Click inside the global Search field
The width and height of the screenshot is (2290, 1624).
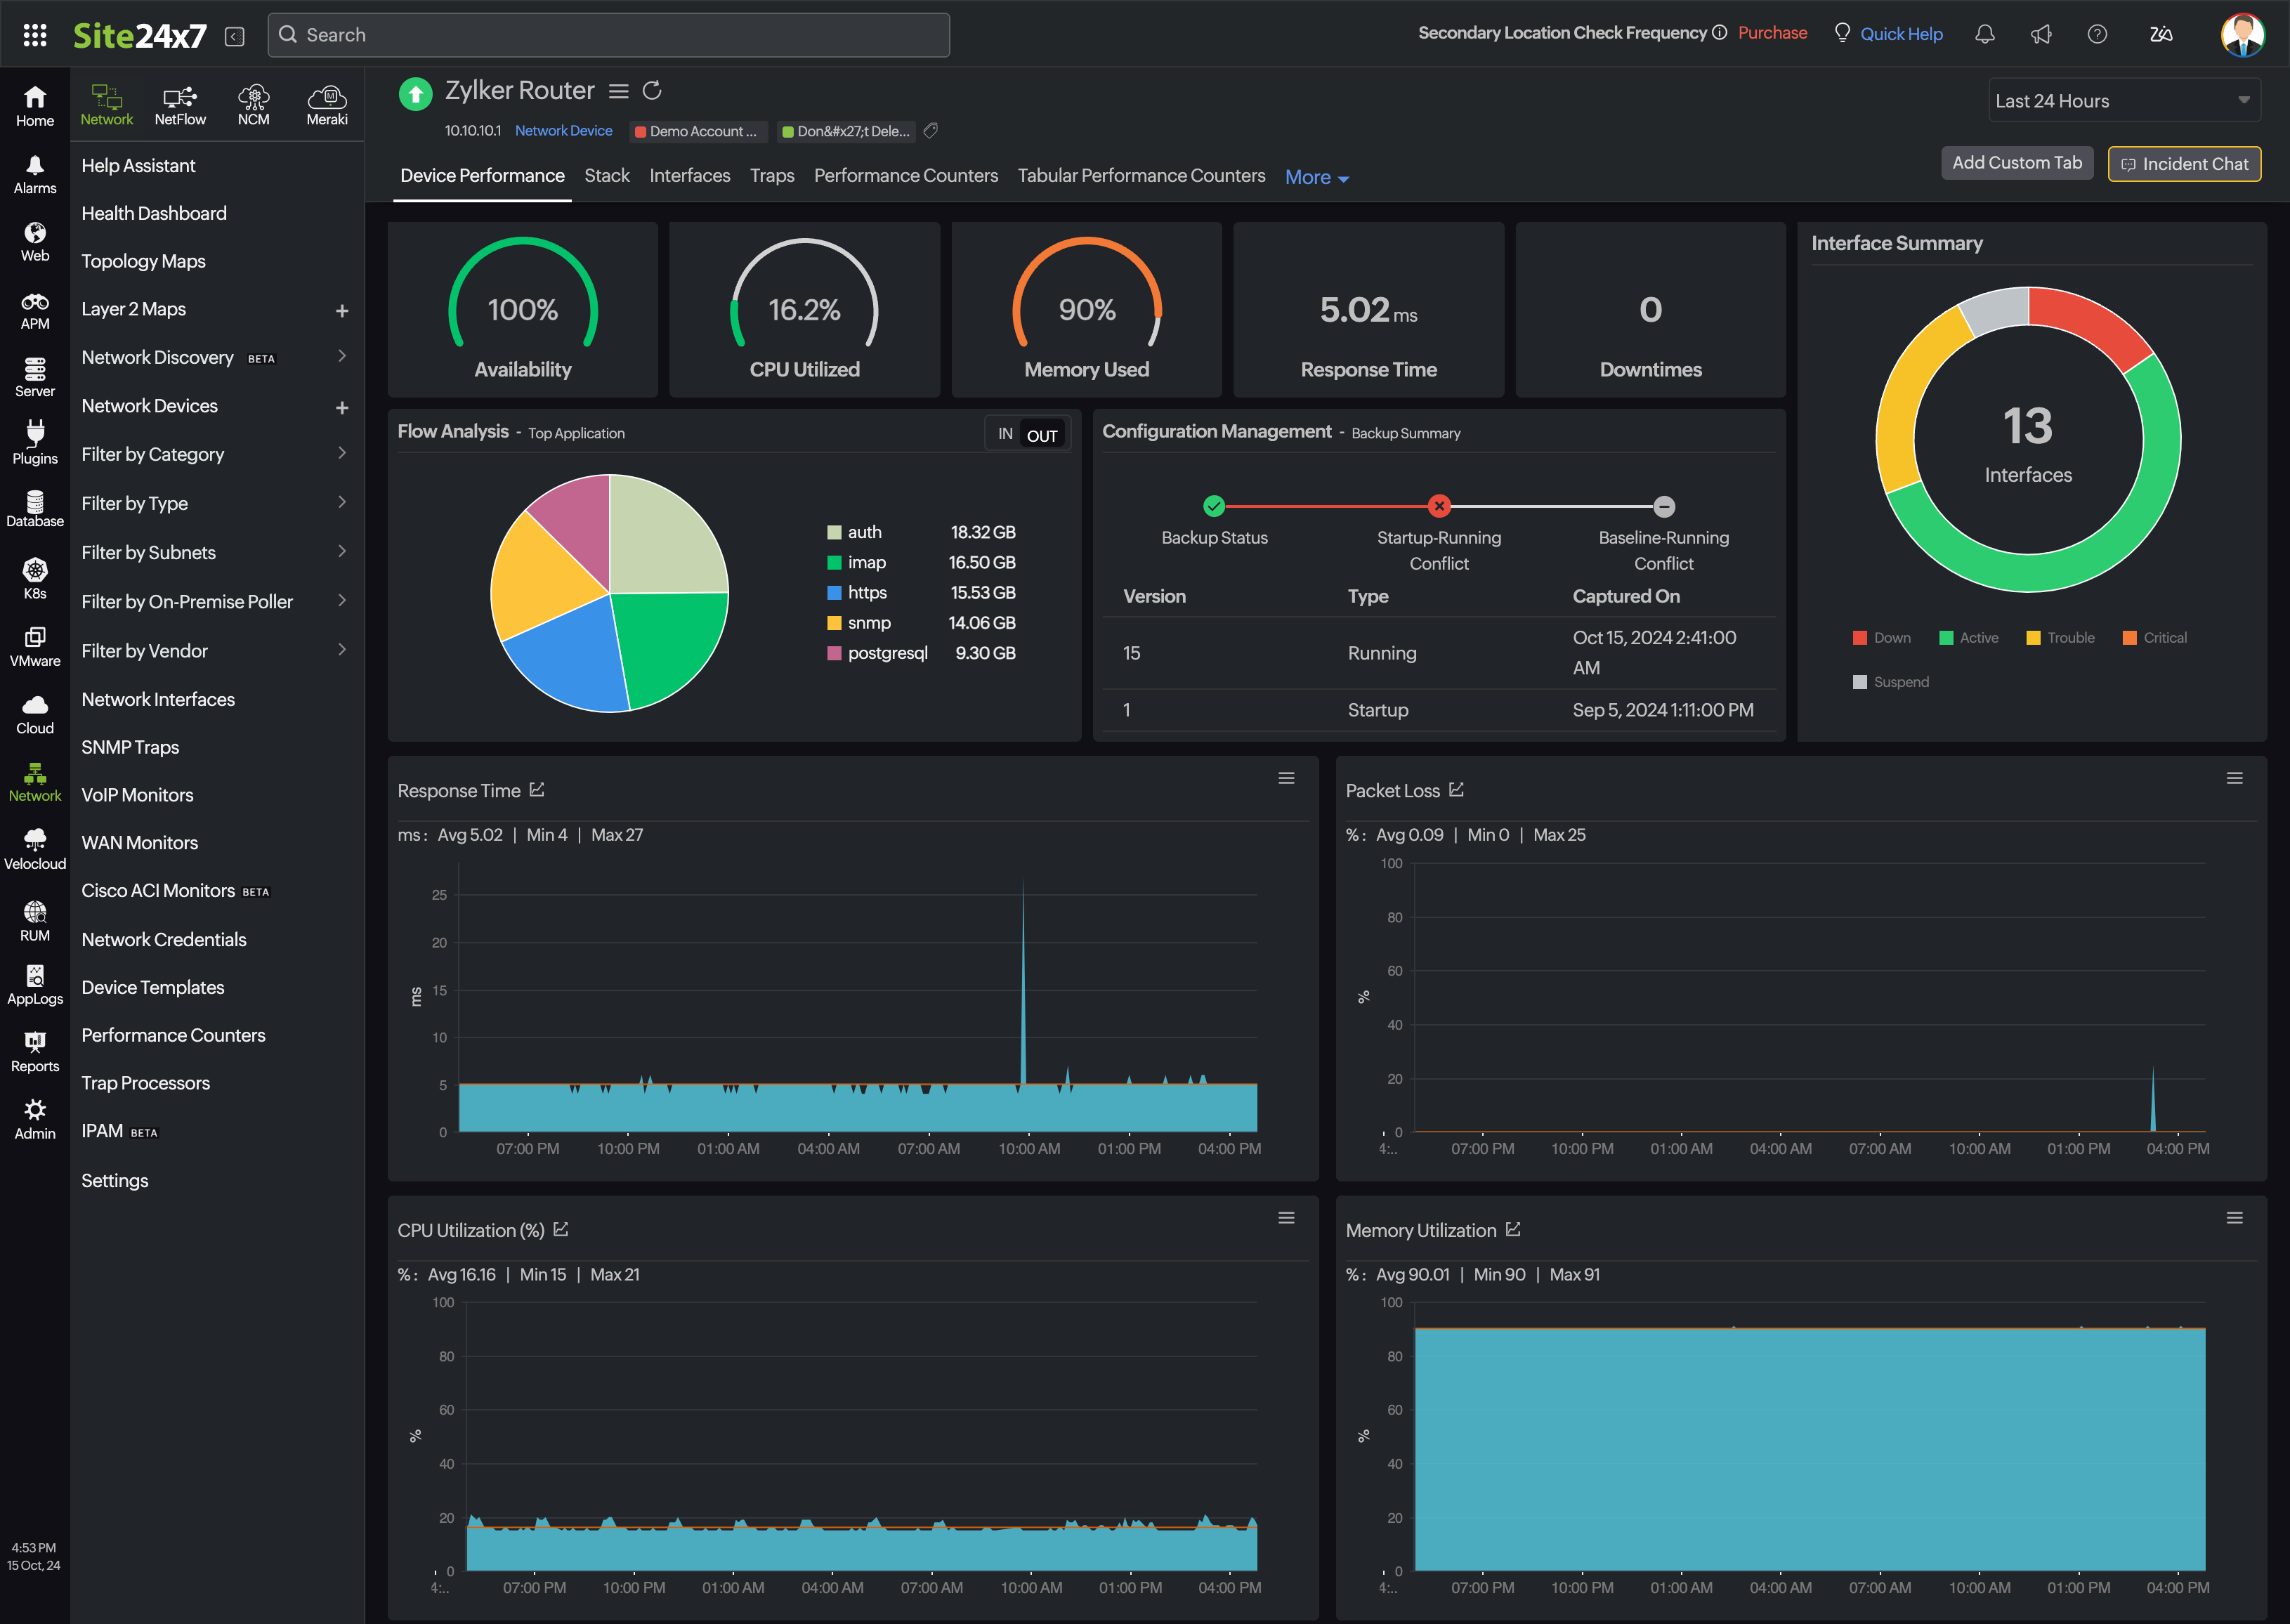tap(608, 34)
